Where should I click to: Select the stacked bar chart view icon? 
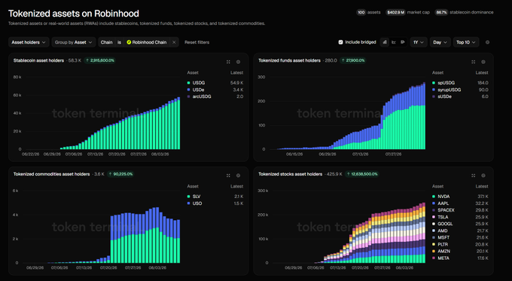385,42
